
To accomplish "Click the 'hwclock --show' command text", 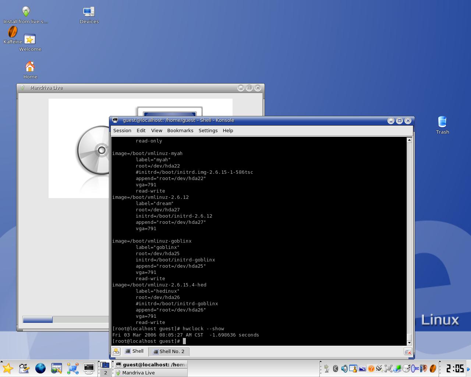I will [203, 329].
